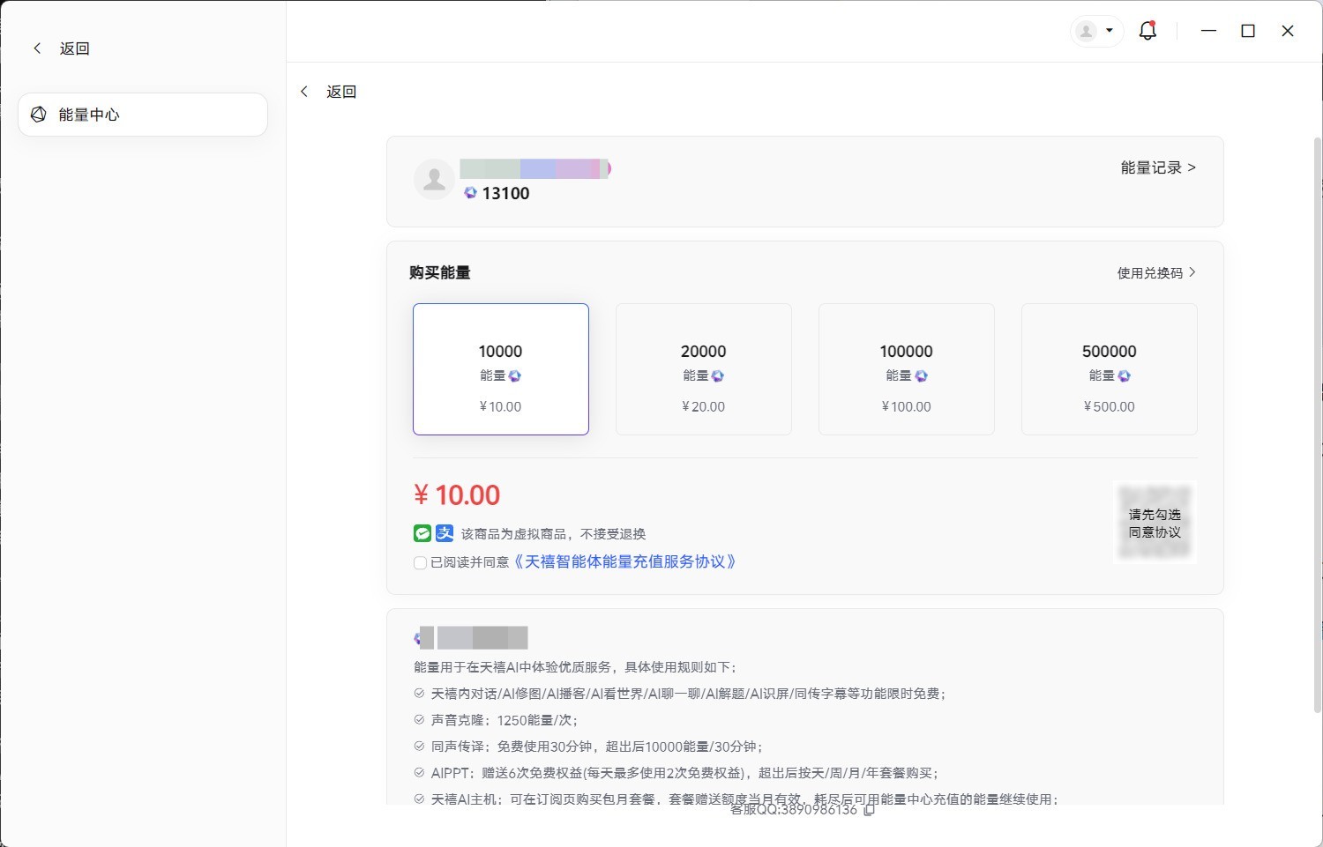Click the 返回 text in the main content
Screen dimensions: 1323x847
pyautogui.click(x=341, y=92)
